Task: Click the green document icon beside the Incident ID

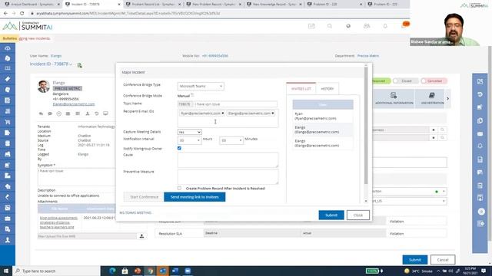Action: point(80,65)
